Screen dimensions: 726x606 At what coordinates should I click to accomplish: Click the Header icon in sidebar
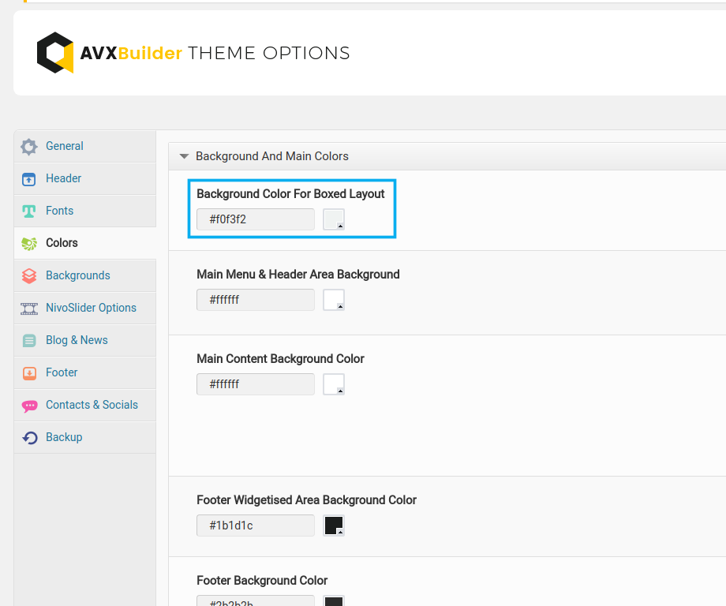(x=29, y=179)
